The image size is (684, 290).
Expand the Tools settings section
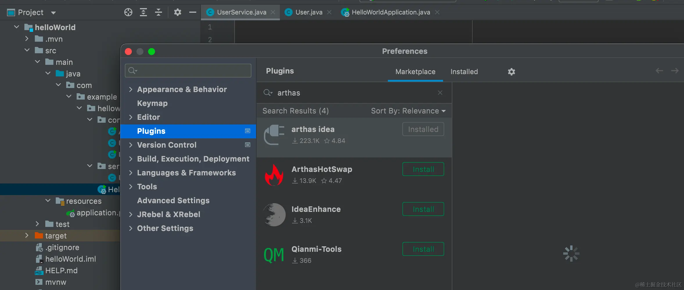pyautogui.click(x=131, y=187)
